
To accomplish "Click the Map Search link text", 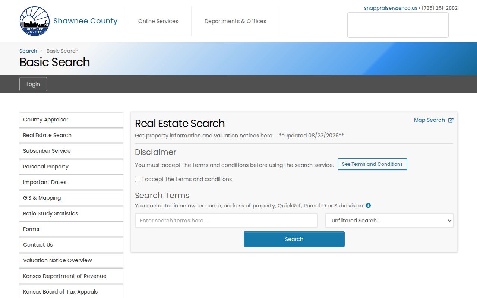I will [429, 120].
